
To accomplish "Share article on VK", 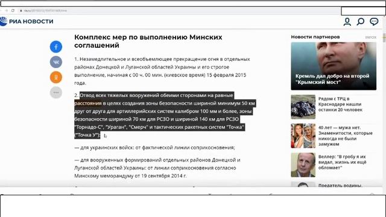I will coord(56,62).
